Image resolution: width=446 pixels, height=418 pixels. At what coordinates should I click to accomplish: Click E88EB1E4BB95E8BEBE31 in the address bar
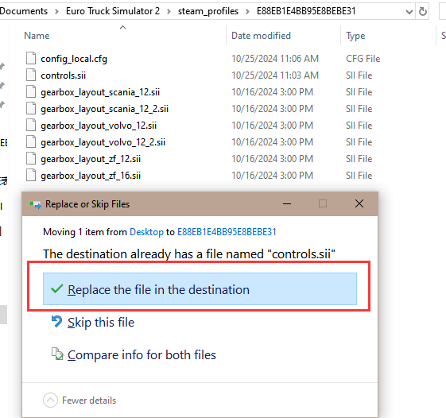(306, 11)
